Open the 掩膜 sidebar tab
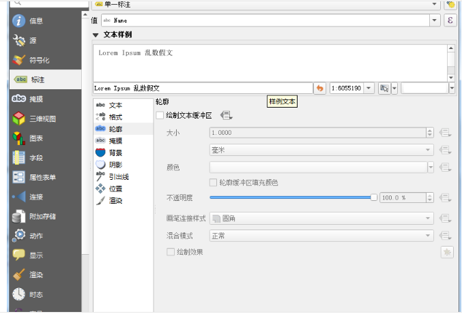The height and width of the screenshot is (314, 462). [45, 99]
